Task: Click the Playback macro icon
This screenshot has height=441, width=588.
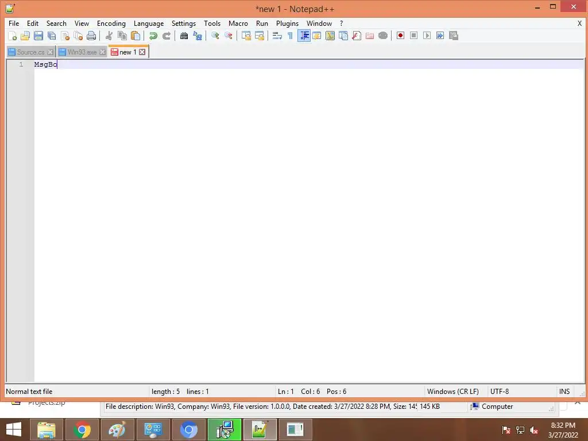Action: click(427, 36)
